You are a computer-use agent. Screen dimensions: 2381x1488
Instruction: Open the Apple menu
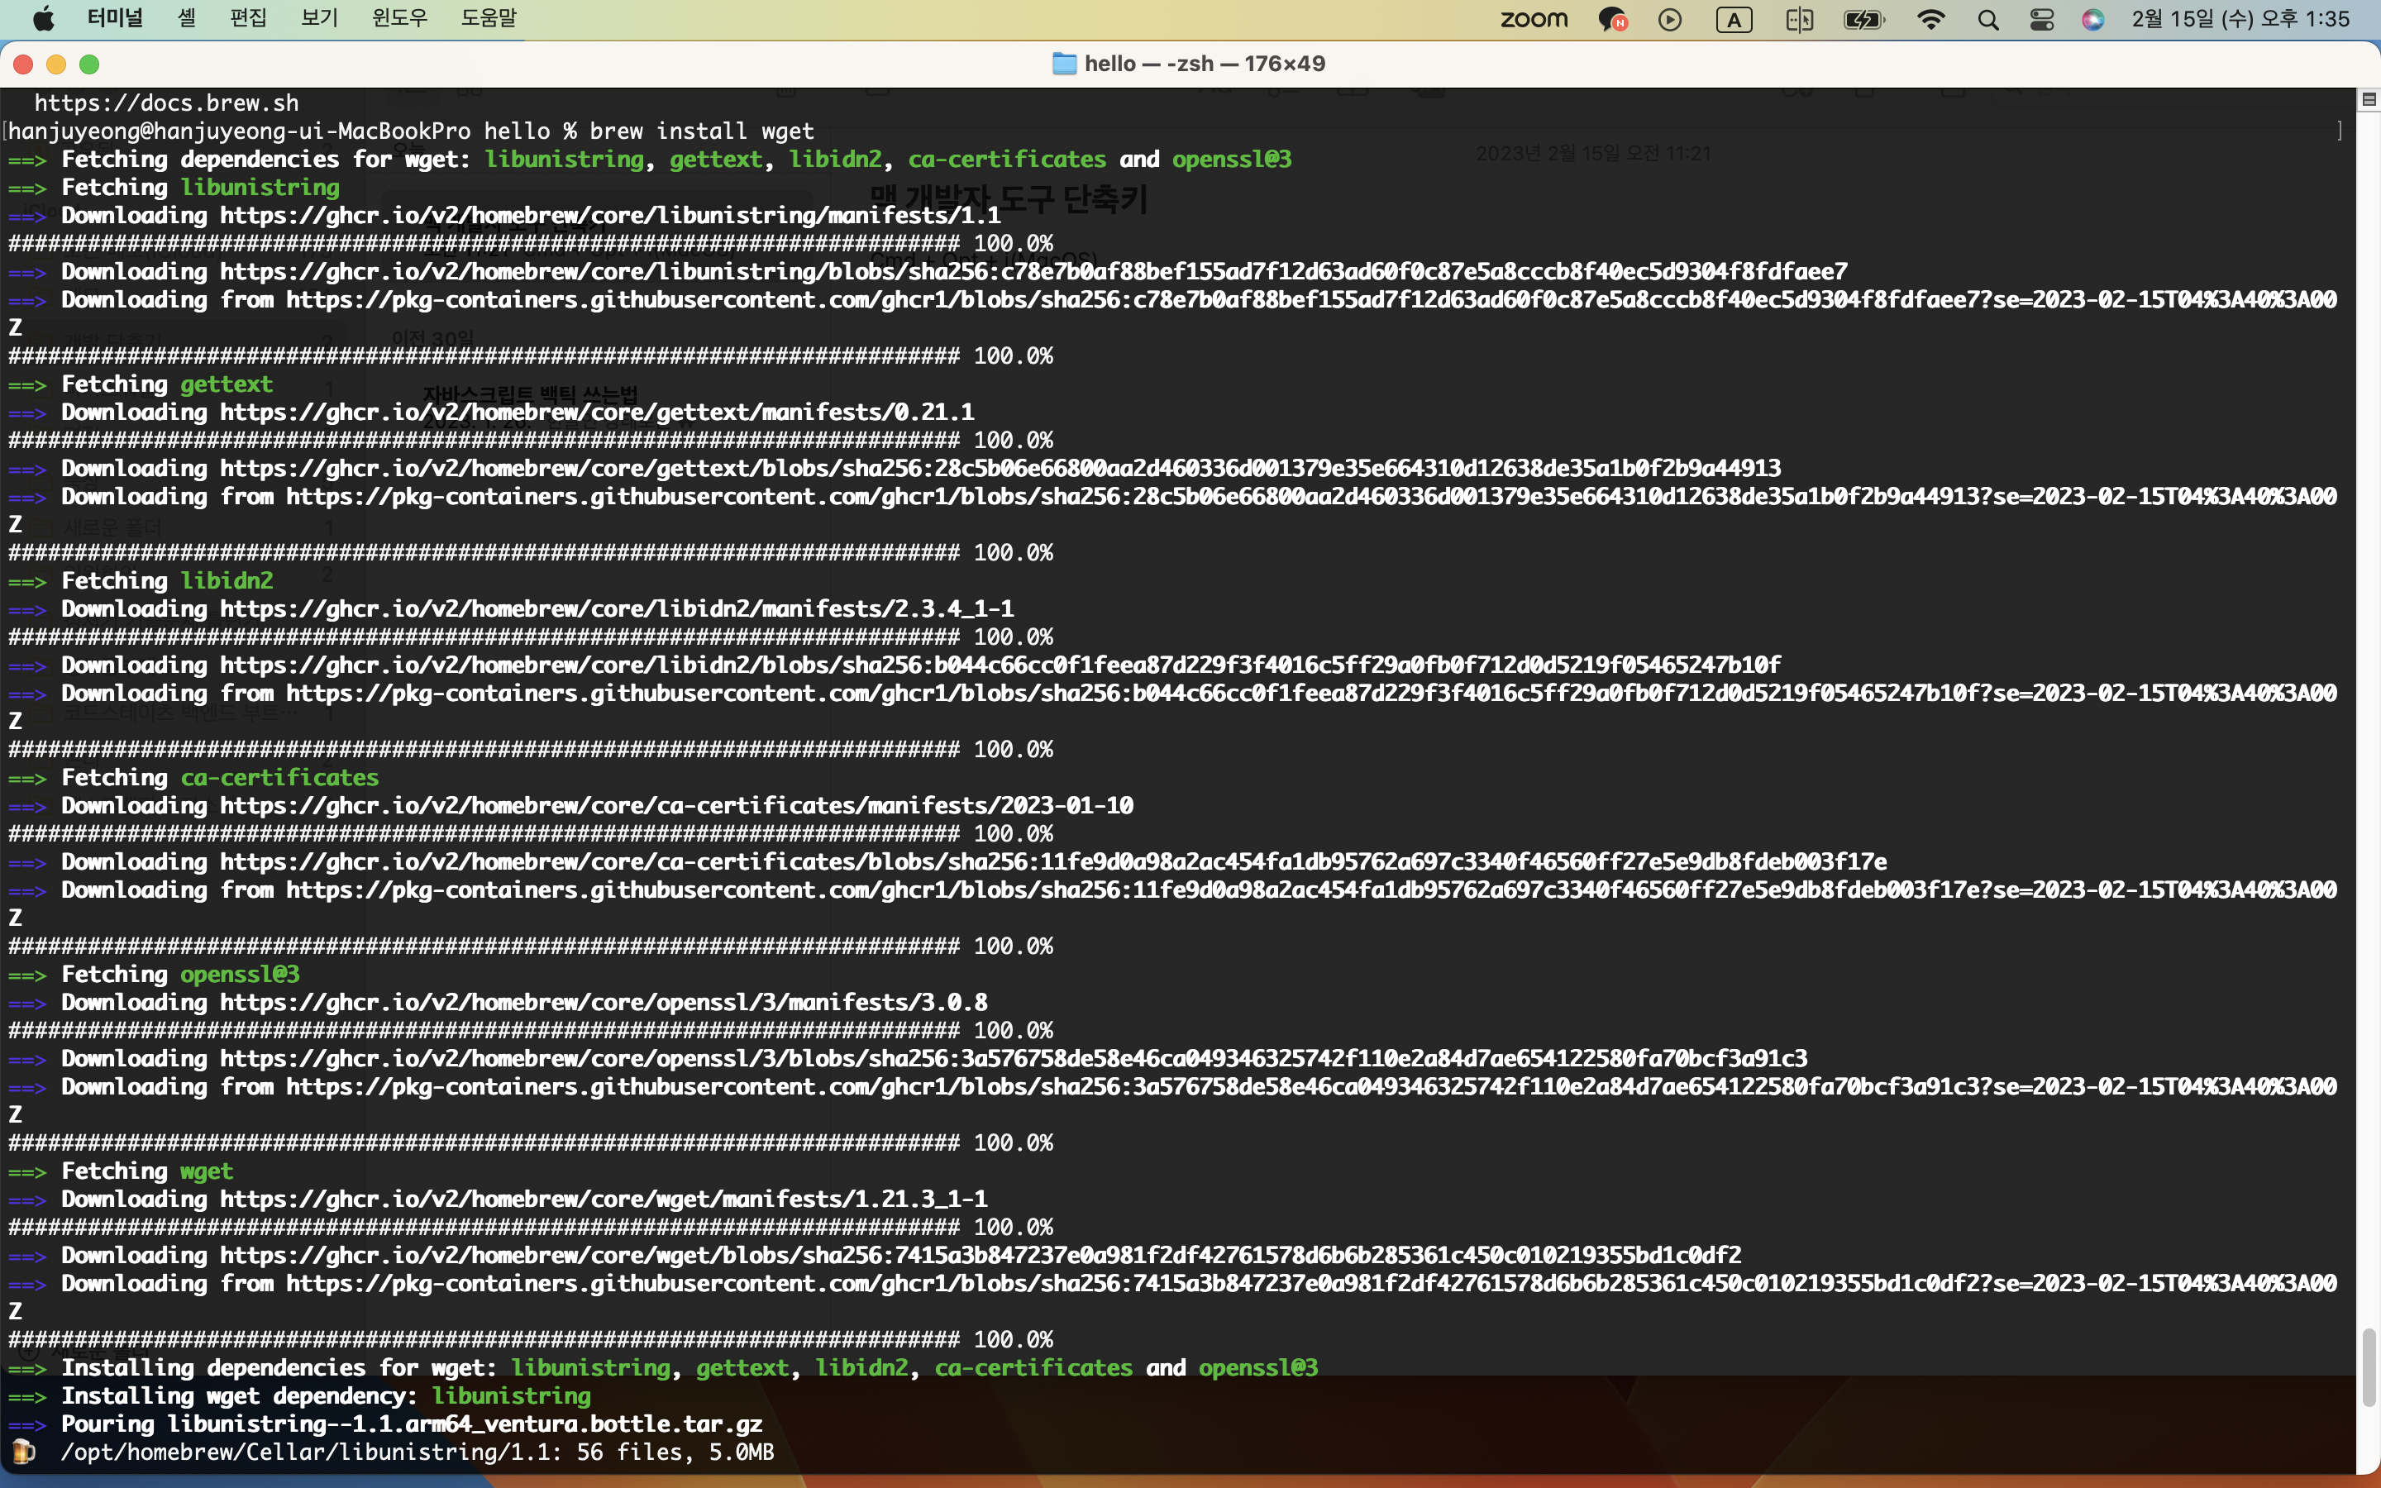[x=43, y=19]
